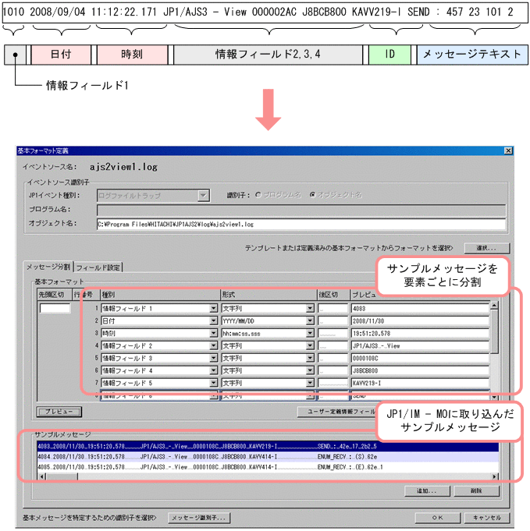Open 種別 dropdown for 情報フィールド 5

pyautogui.click(x=213, y=383)
